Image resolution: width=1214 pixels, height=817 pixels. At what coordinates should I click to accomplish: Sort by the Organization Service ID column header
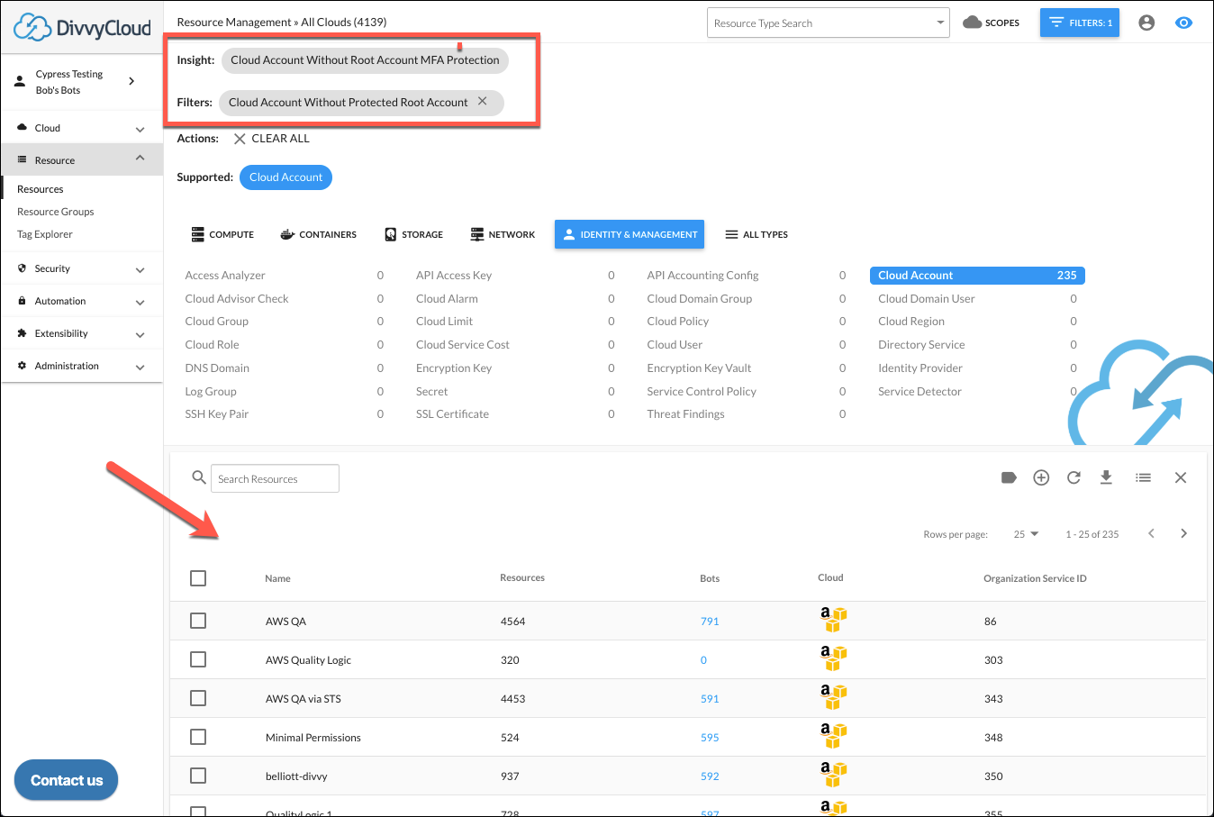pos(1035,578)
